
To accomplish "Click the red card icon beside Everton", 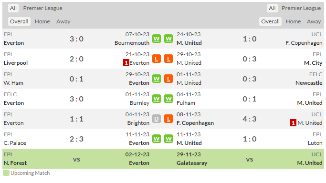I will 126,63.
